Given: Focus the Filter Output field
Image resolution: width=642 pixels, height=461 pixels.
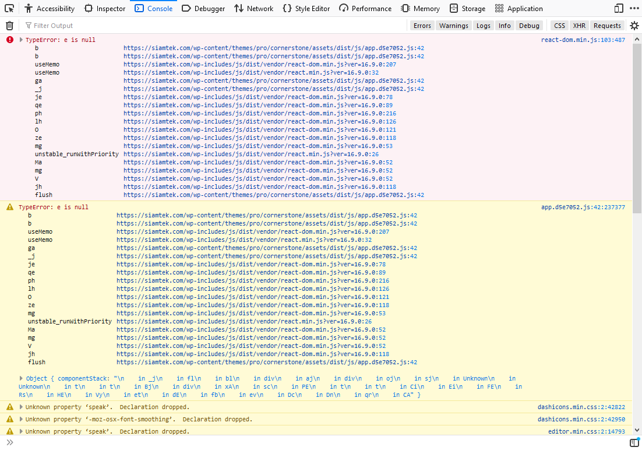Looking at the screenshot, I should [215, 26].
